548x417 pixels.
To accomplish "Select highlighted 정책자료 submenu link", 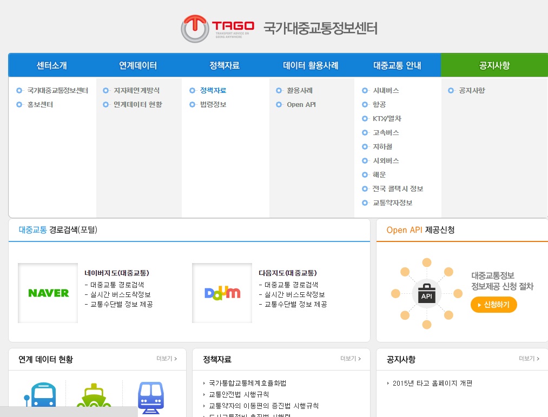I will (x=213, y=90).
